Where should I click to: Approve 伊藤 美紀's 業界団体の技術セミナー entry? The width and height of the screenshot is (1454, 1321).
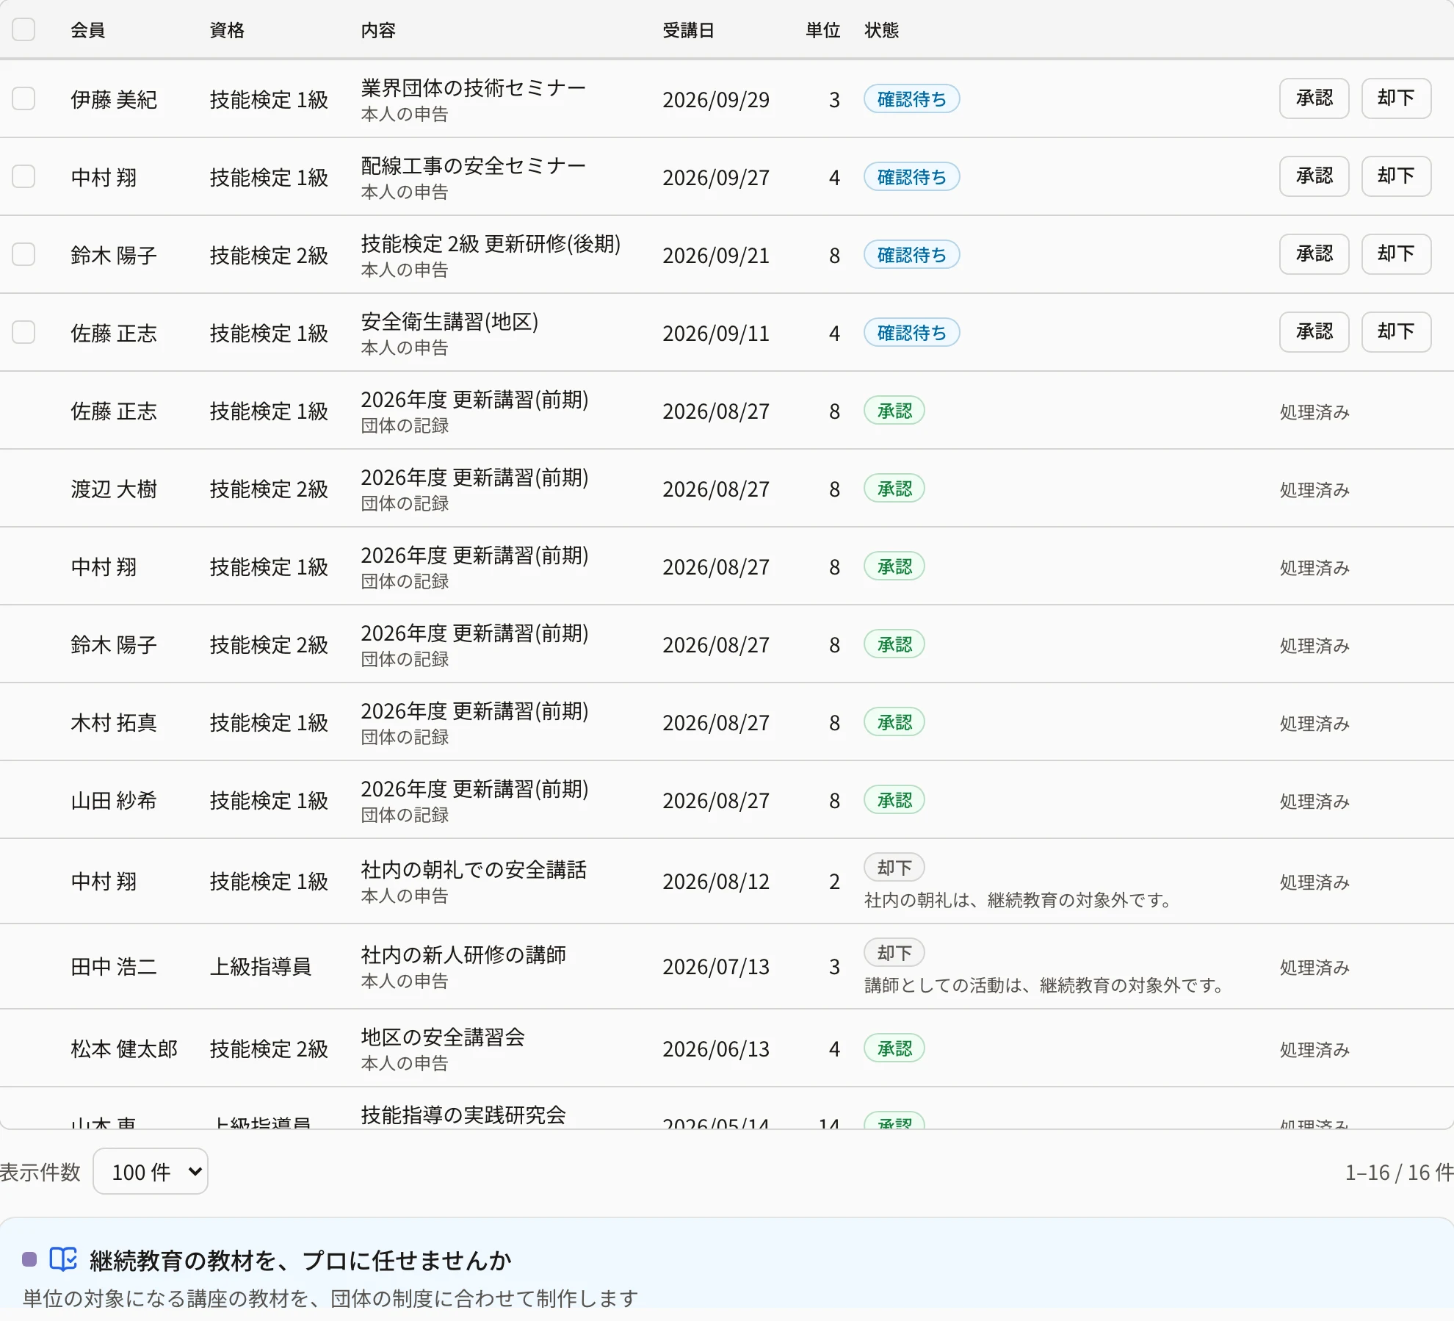click(1314, 98)
